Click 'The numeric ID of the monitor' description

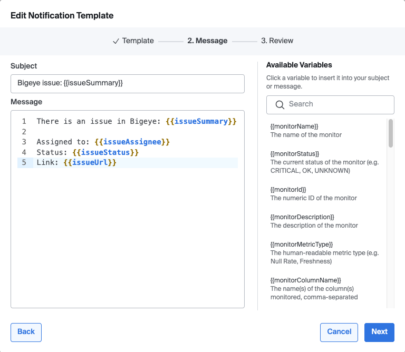click(314, 198)
